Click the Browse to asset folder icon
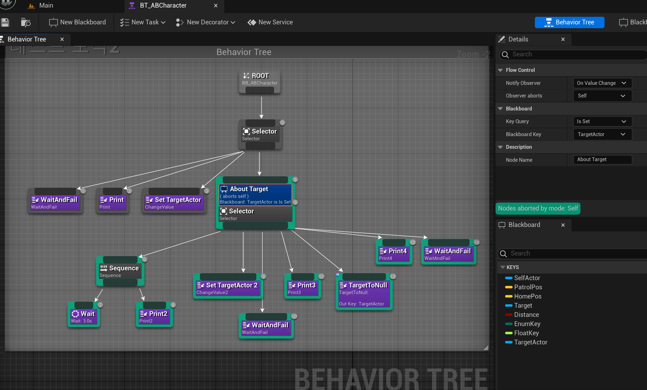 [x=25, y=22]
